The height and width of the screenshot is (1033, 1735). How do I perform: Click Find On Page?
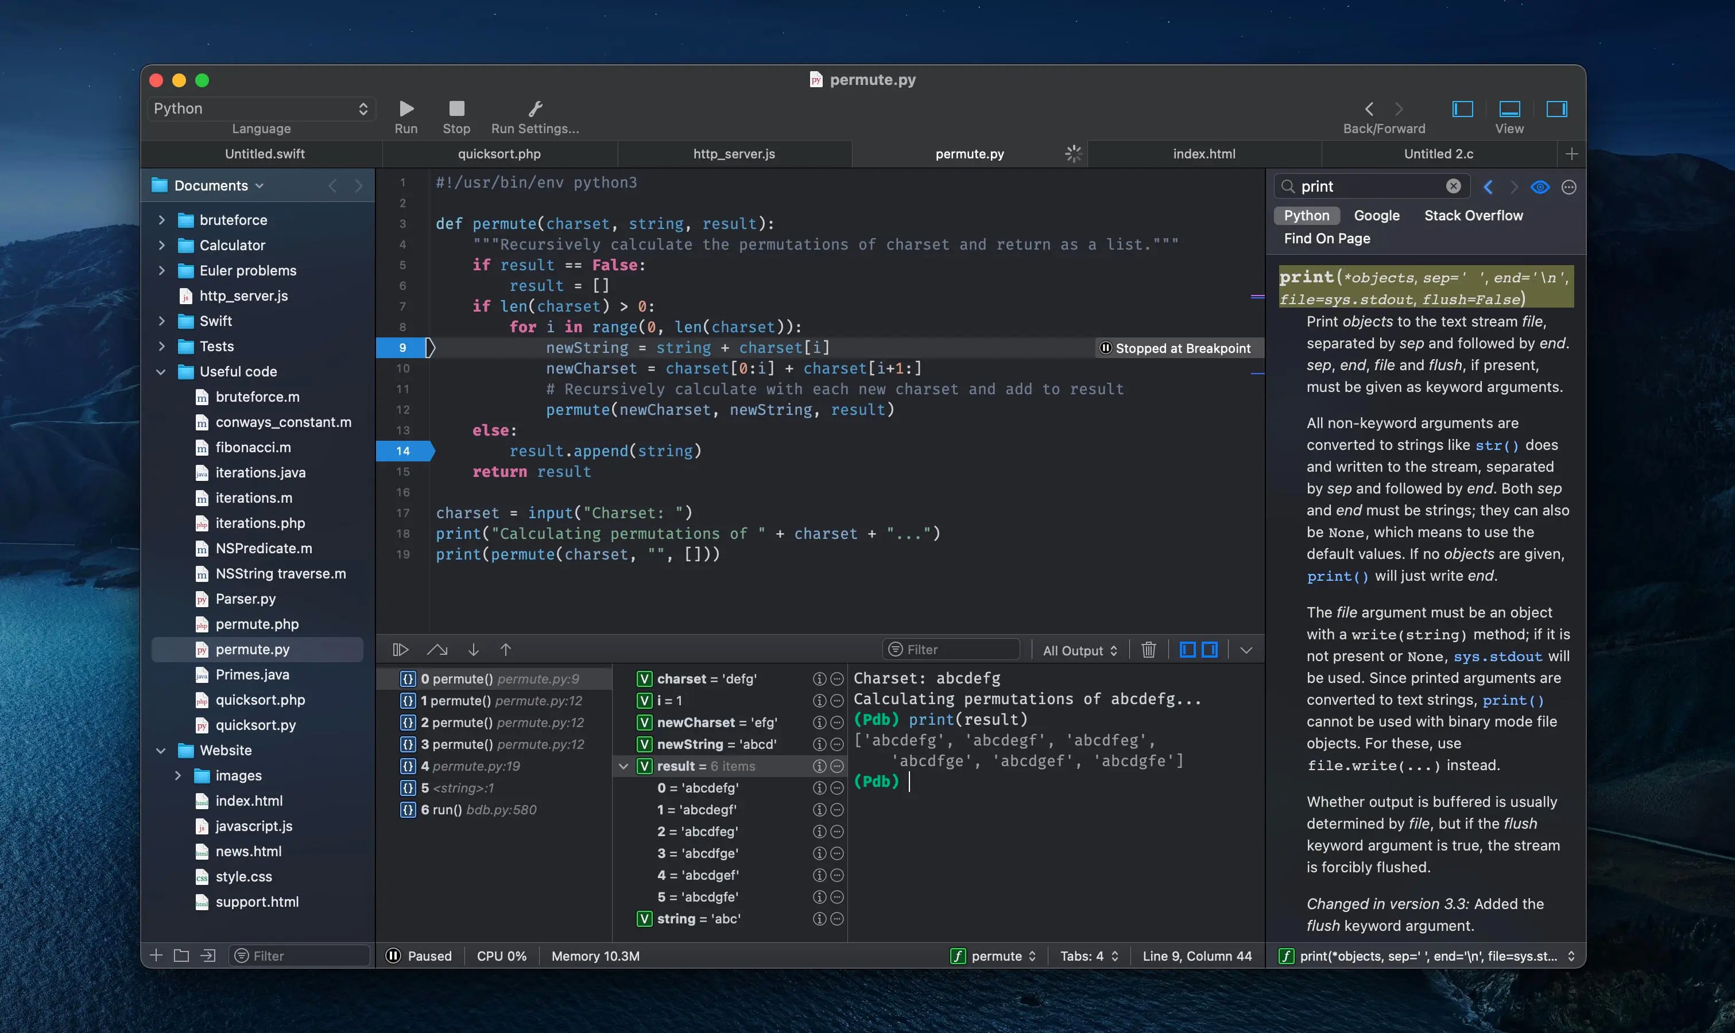1326,238
